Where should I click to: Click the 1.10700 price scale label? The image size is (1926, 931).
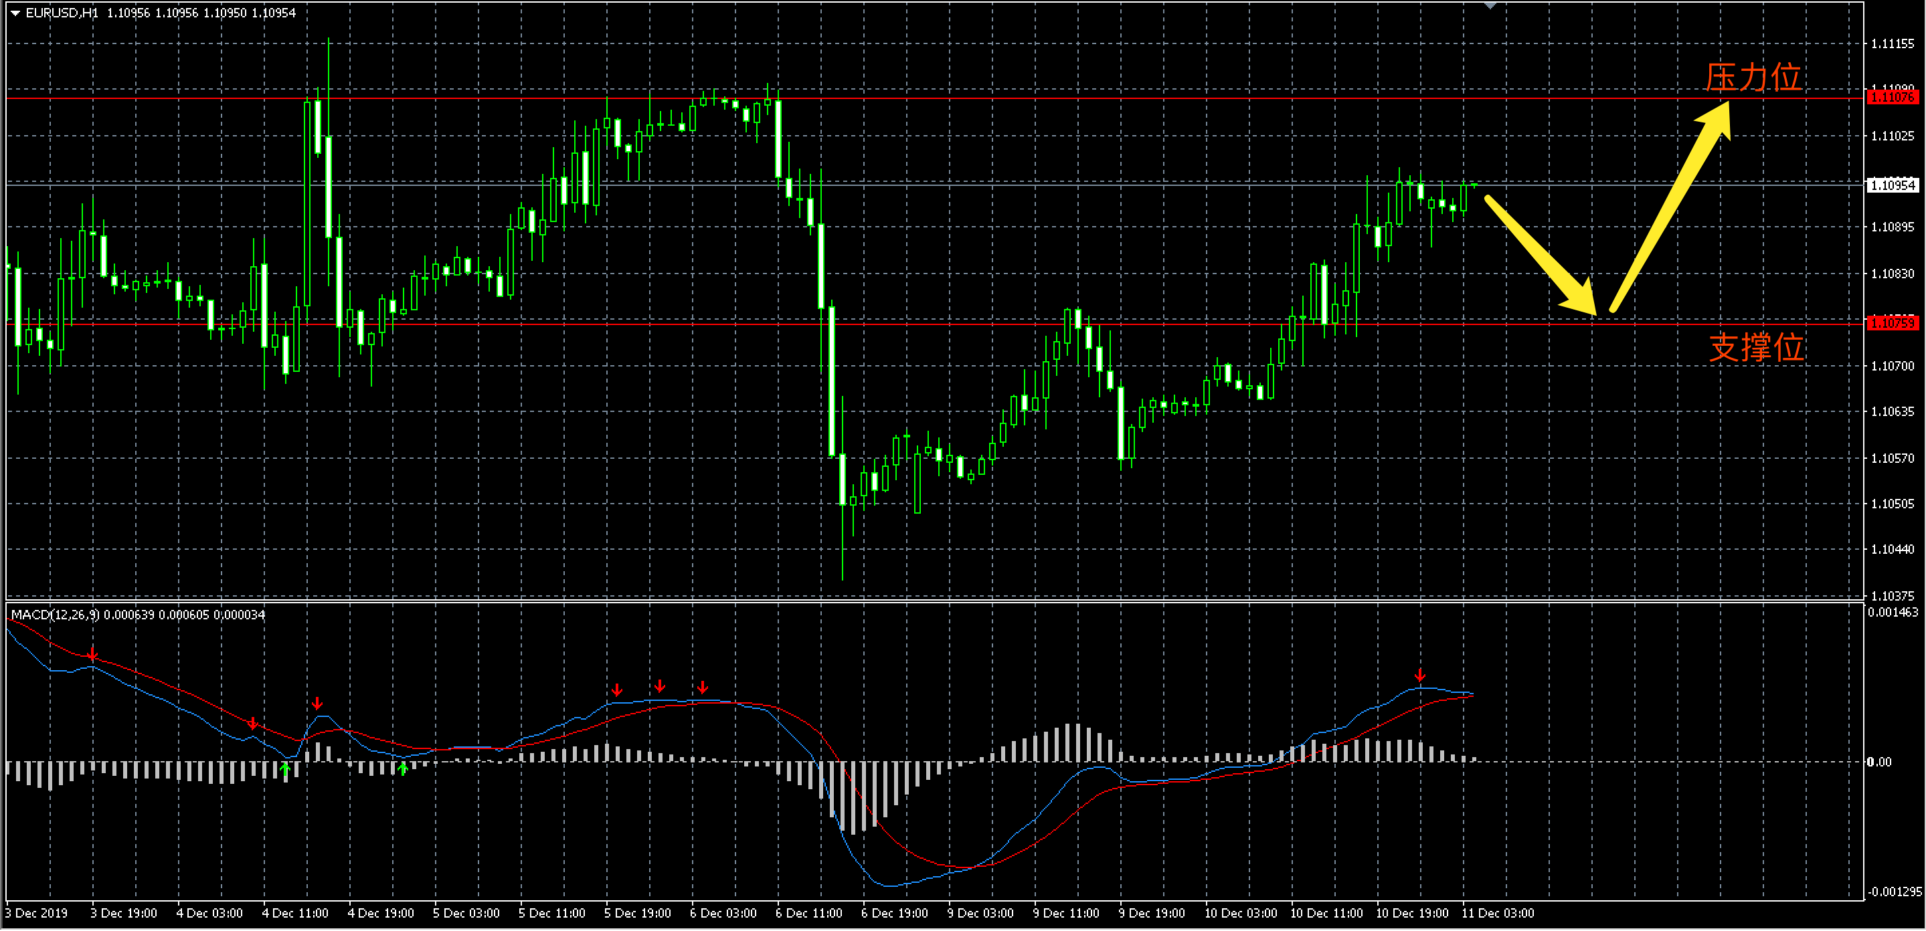click(1893, 365)
